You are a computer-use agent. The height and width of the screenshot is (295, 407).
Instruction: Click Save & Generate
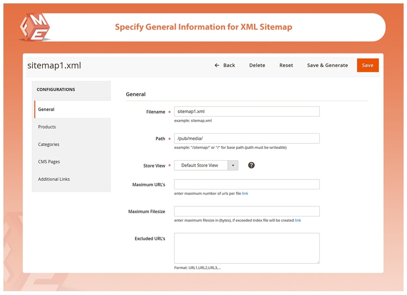327,65
